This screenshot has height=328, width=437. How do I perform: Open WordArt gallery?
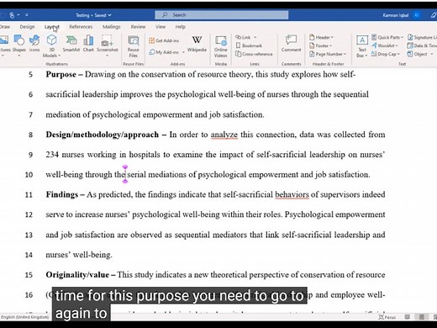pos(385,45)
